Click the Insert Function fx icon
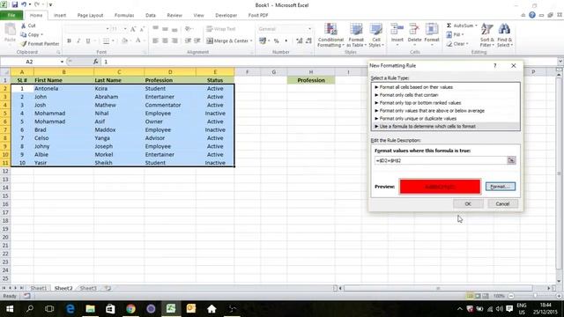The width and height of the screenshot is (564, 317). click(x=96, y=62)
